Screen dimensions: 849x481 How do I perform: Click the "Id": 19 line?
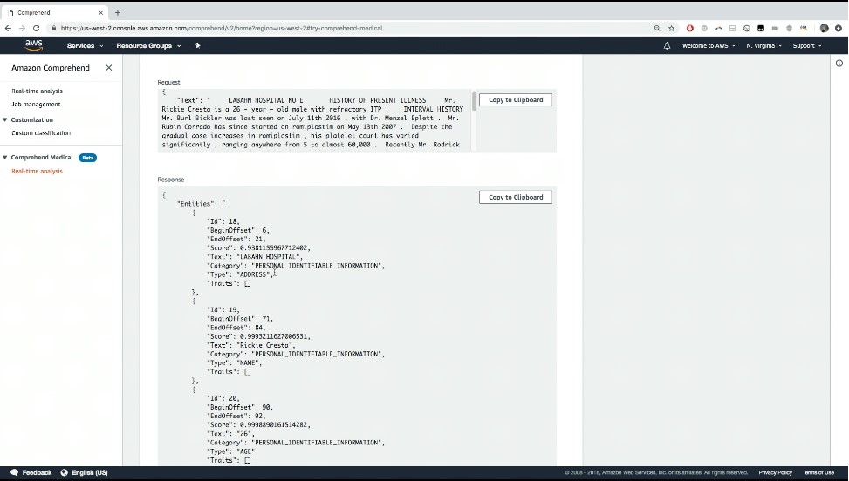click(223, 309)
